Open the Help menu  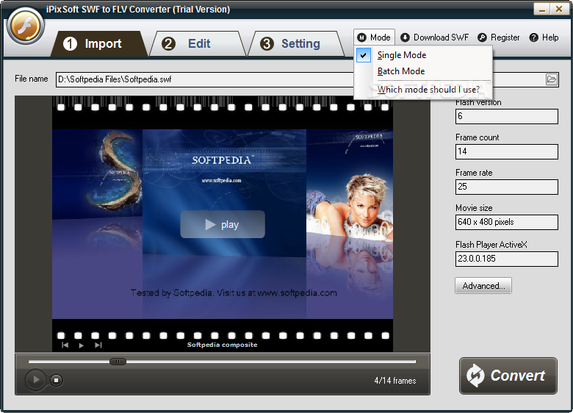[x=544, y=37]
